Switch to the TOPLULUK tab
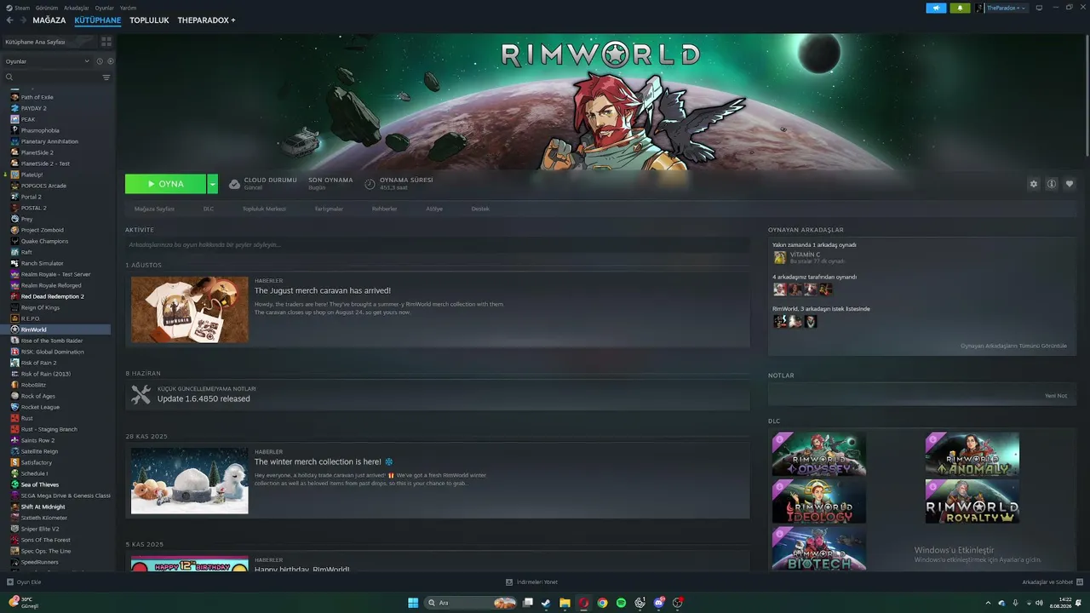The image size is (1090, 613). pyautogui.click(x=149, y=20)
